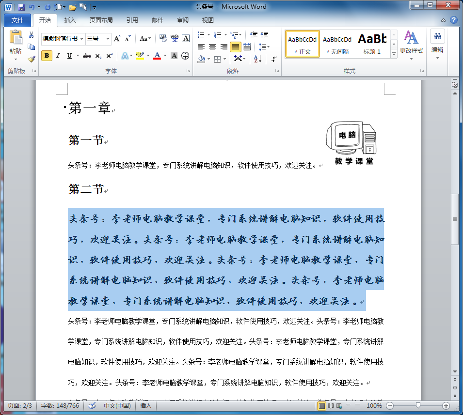The width and height of the screenshot is (463, 415).
Task: Apply yellow text highlight color
Action: point(140,56)
